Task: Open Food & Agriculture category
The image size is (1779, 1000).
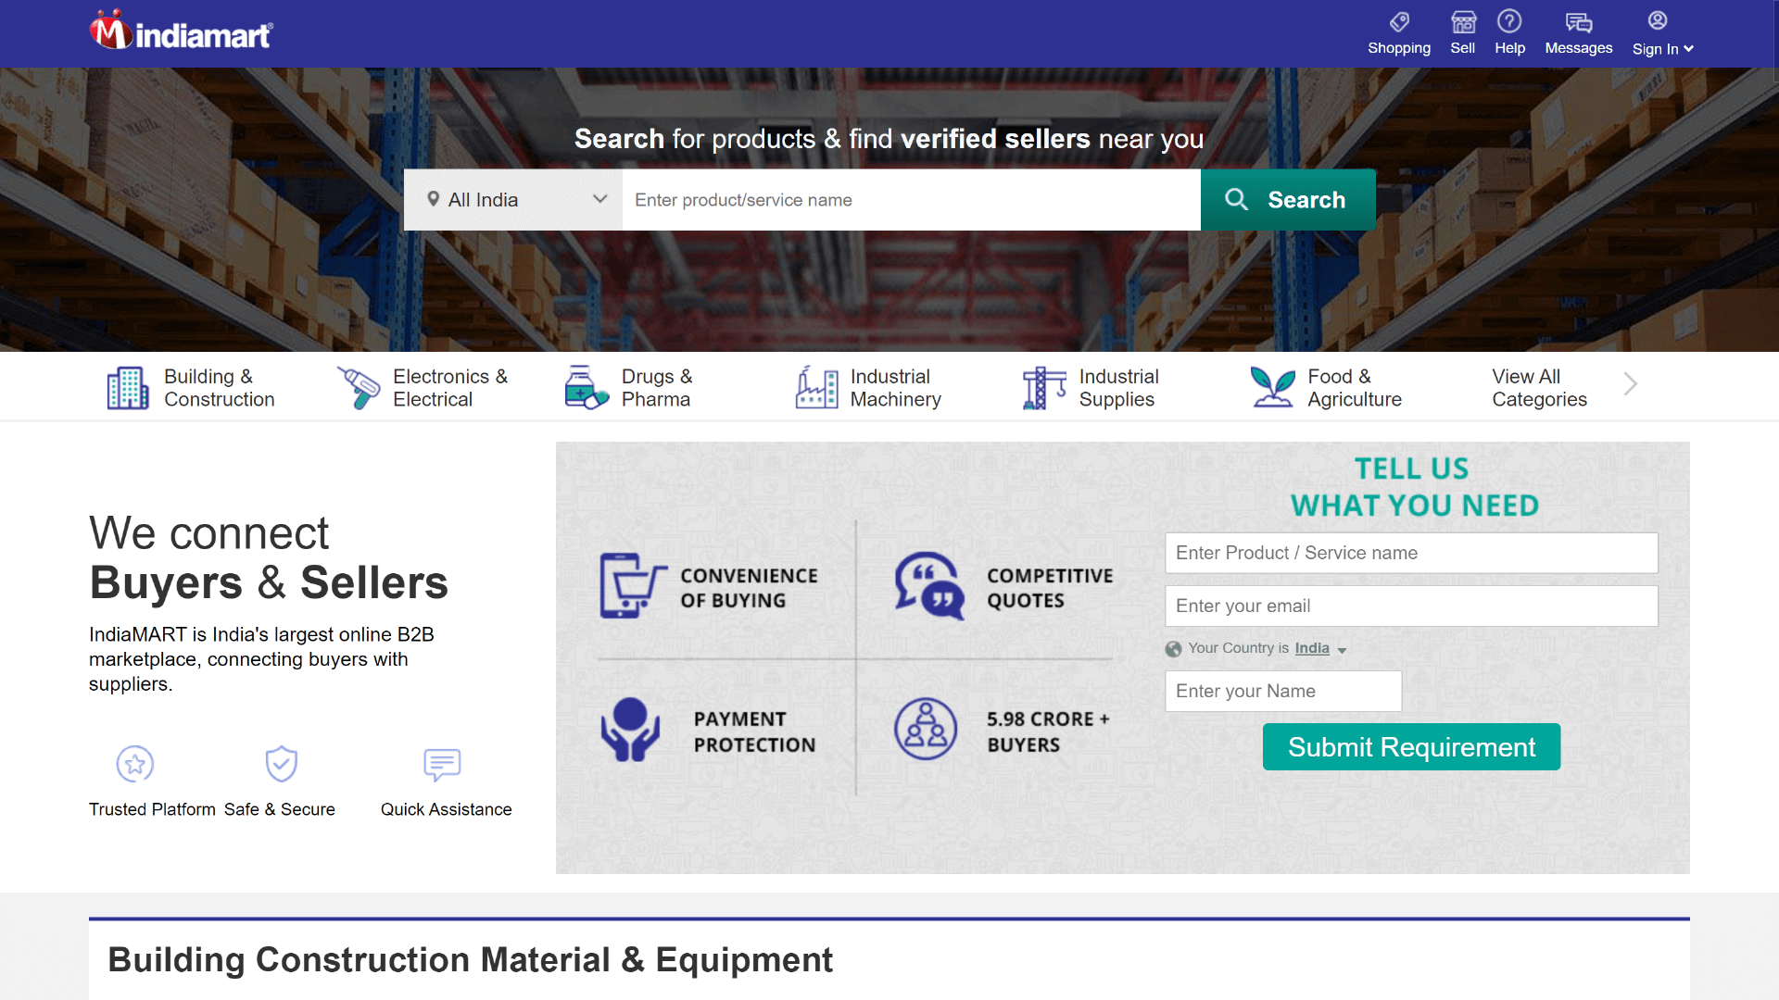Action: click(x=1326, y=387)
